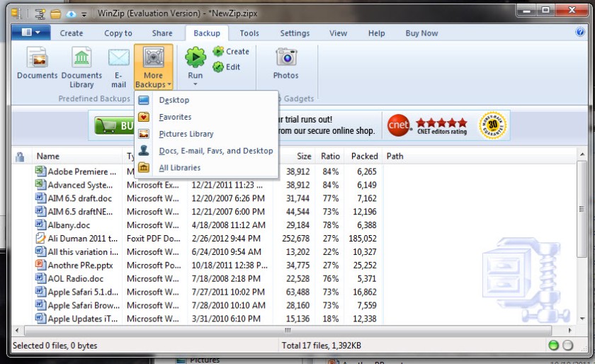Sort by the Ratio column header
Viewport: 595px width, 364px height.
tap(330, 157)
